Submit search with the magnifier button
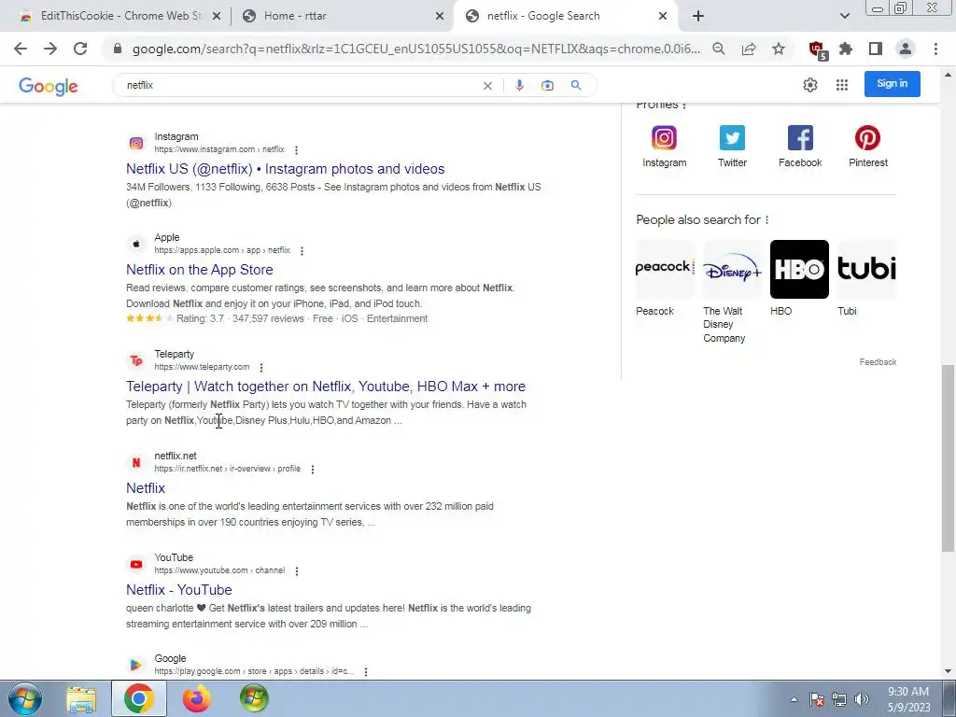 point(575,85)
